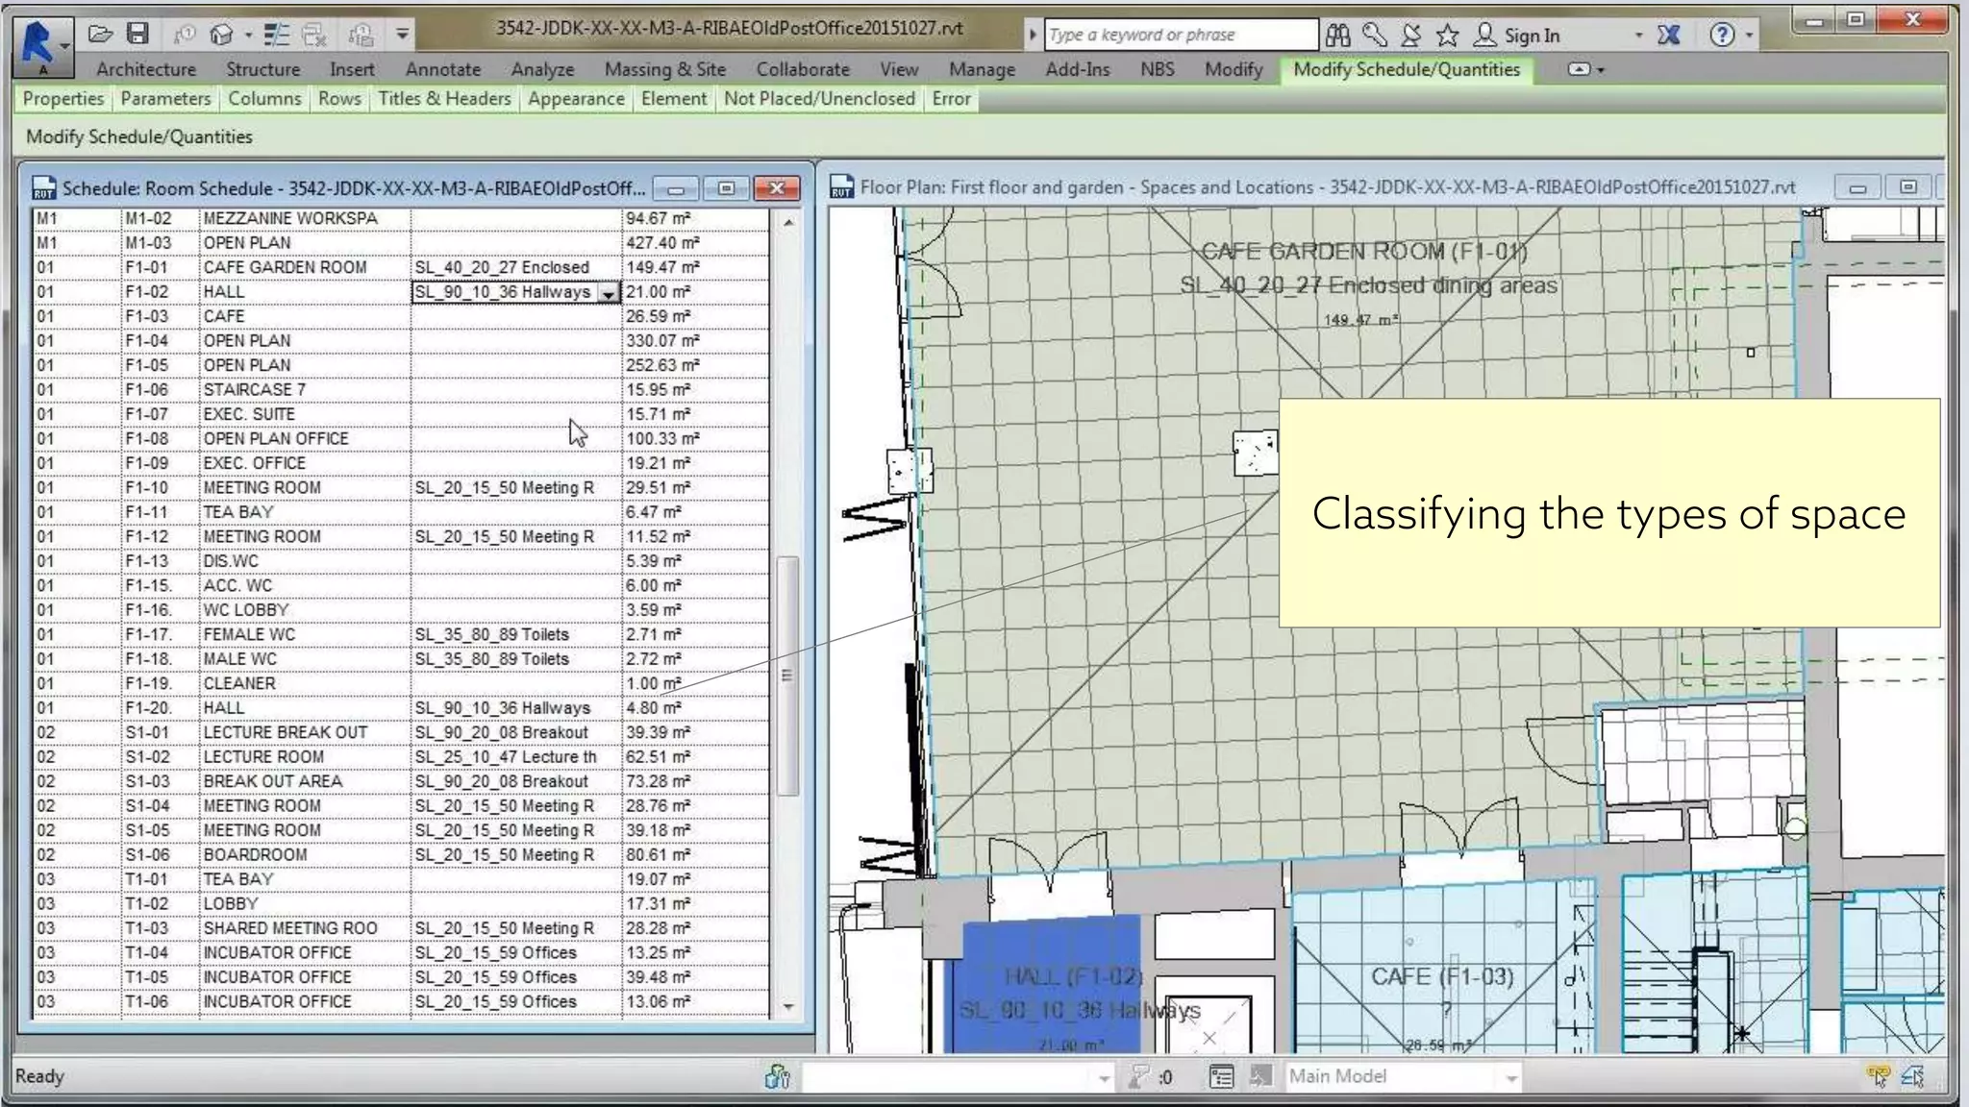The height and width of the screenshot is (1107, 1969).
Task: Open Communication Center satellite icon
Action: [1411, 36]
